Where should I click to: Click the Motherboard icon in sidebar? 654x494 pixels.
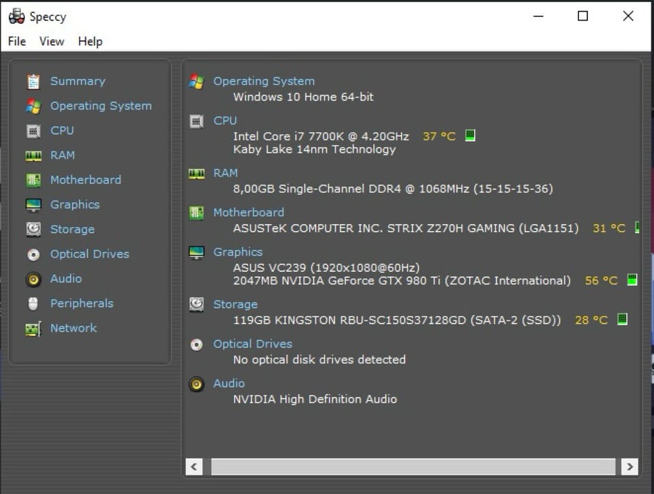click(33, 181)
